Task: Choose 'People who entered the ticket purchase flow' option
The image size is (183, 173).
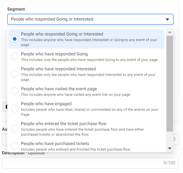Action: 64,124
